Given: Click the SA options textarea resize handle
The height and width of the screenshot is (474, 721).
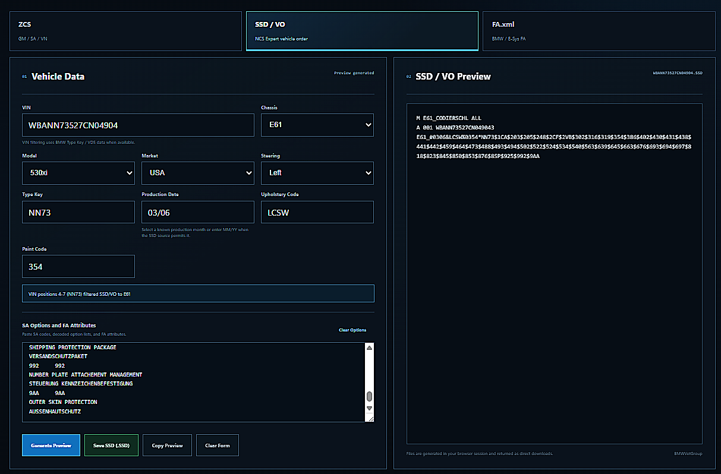Looking at the screenshot, I should tap(370, 418).
